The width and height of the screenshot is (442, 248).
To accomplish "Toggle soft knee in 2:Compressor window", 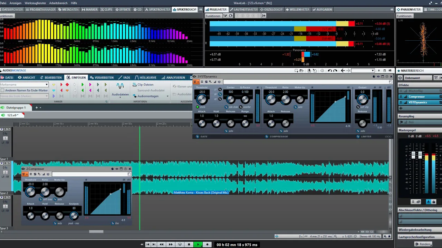I will coord(40,199).
